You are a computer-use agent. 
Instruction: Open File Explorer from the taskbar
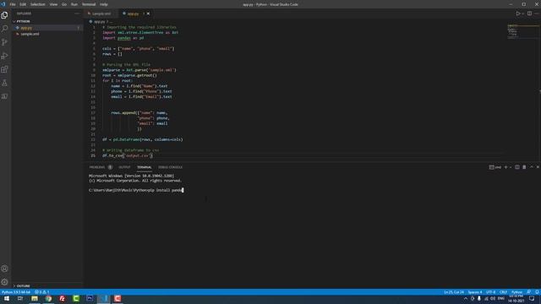tap(35, 298)
